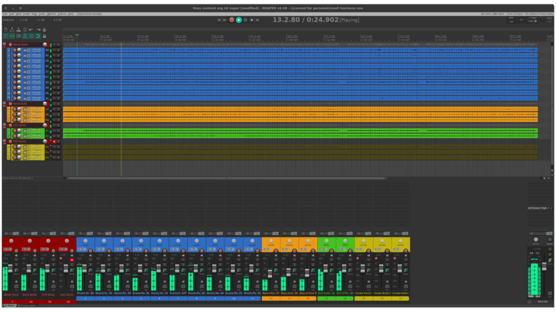The height and width of the screenshot is (312, 556).
Task: Open the View menu
Action: point(19,14)
